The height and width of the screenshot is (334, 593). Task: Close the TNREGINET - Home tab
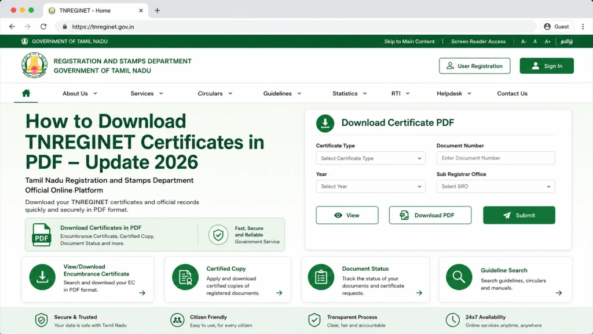tap(141, 10)
